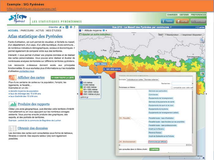
Task: Open the densité moyenne de population link
Action: (x=24, y=91)
